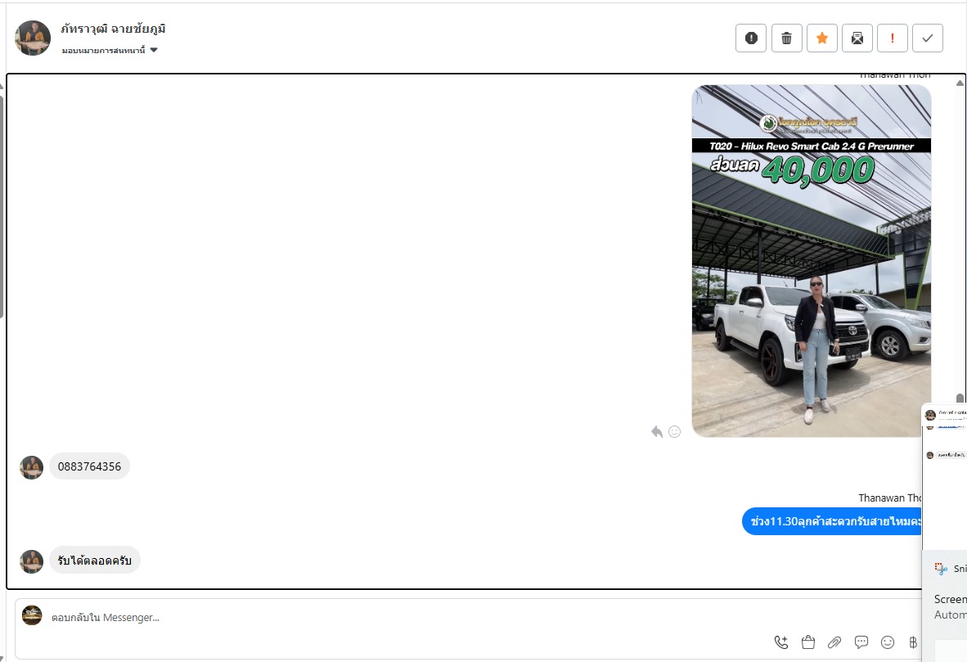Screen dimensions: 967x662
Task: Open shopping bag product icon
Action: click(808, 642)
